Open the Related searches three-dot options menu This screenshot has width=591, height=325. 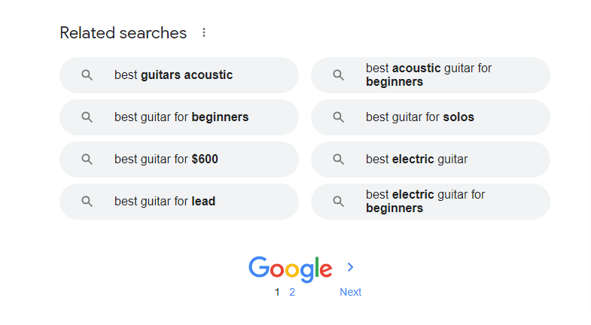click(204, 33)
